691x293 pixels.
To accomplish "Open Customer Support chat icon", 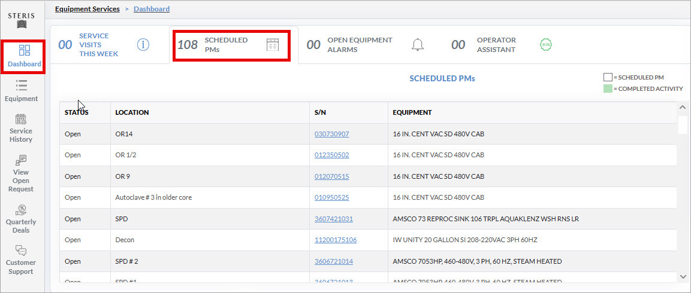I will [x=21, y=251].
